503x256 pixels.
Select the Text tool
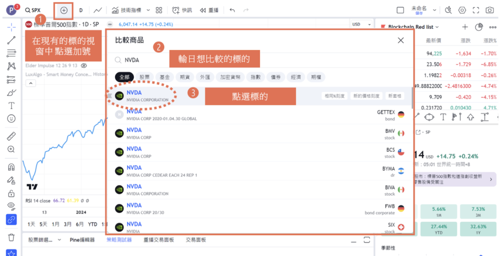pyautogui.click(x=11, y=106)
